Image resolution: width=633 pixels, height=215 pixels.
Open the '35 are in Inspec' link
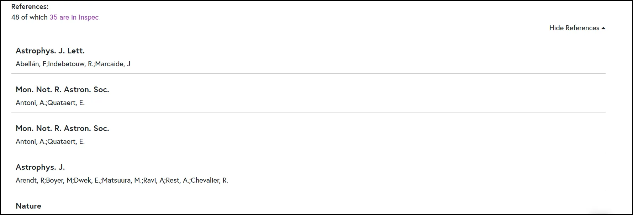point(74,17)
